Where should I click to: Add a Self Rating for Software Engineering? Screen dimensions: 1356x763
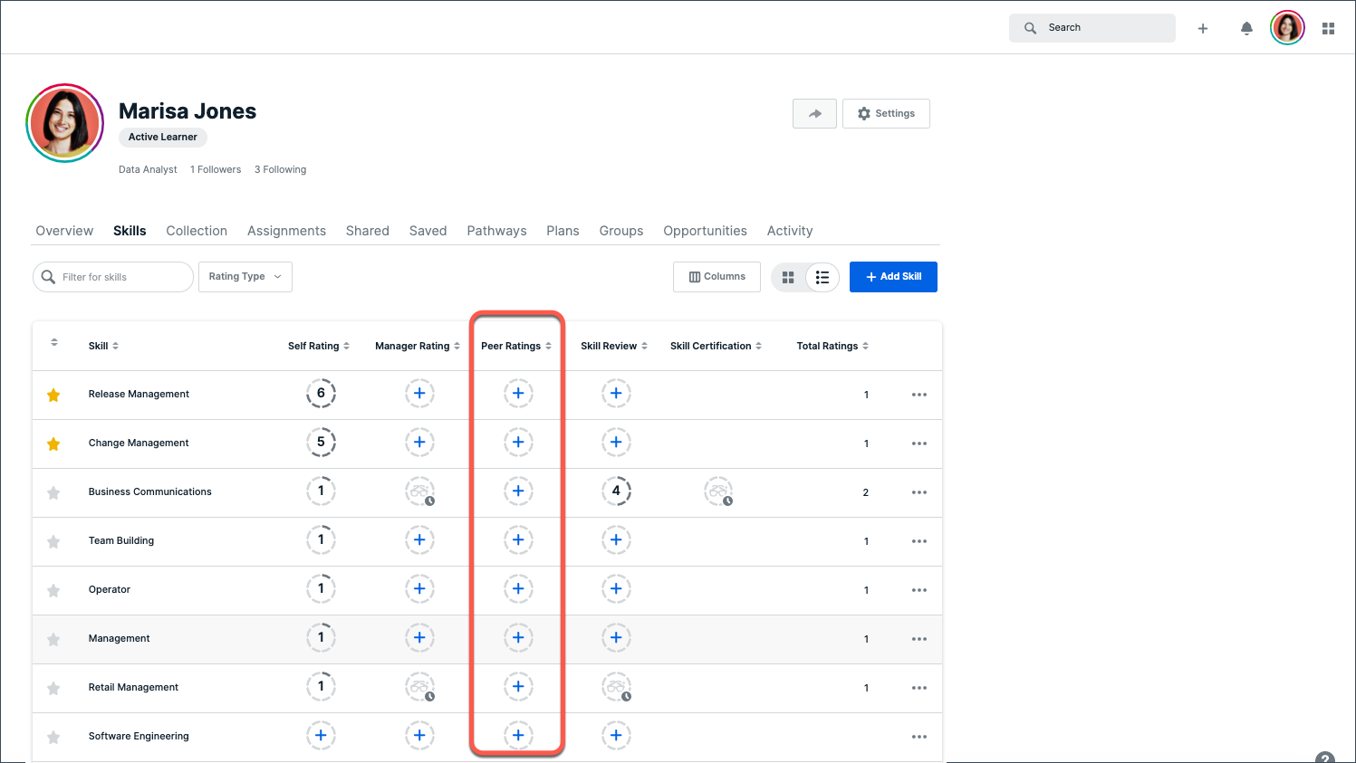tap(321, 735)
